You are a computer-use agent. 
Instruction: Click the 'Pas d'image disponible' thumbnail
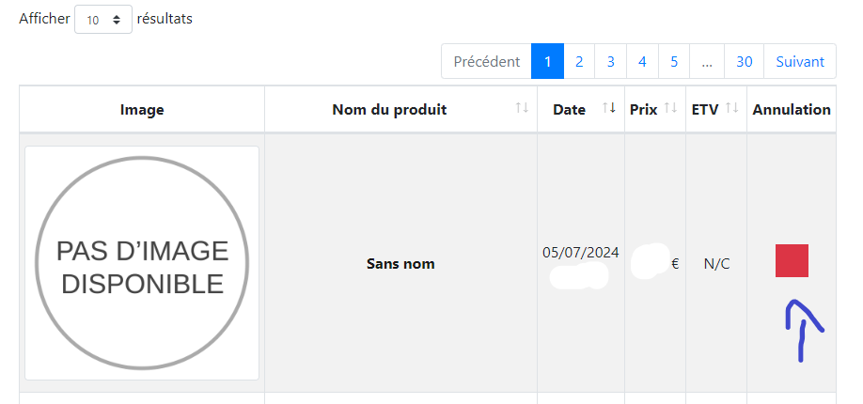[x=142, y=264]
